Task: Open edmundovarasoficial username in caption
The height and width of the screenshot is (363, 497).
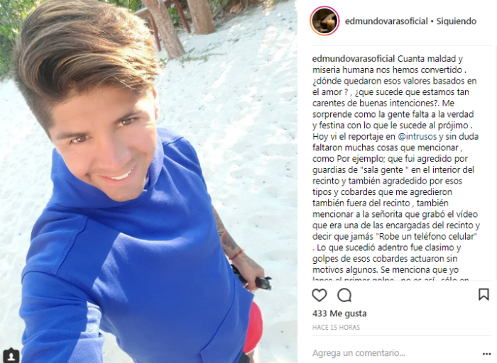Action: click(x=354, y=59)
